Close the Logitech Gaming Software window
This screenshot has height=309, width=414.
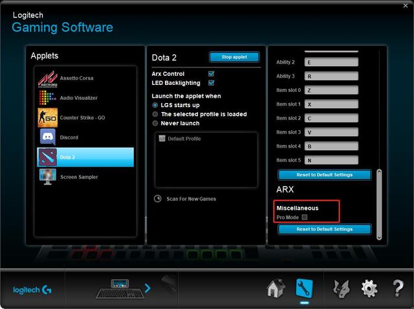(406, 6)
